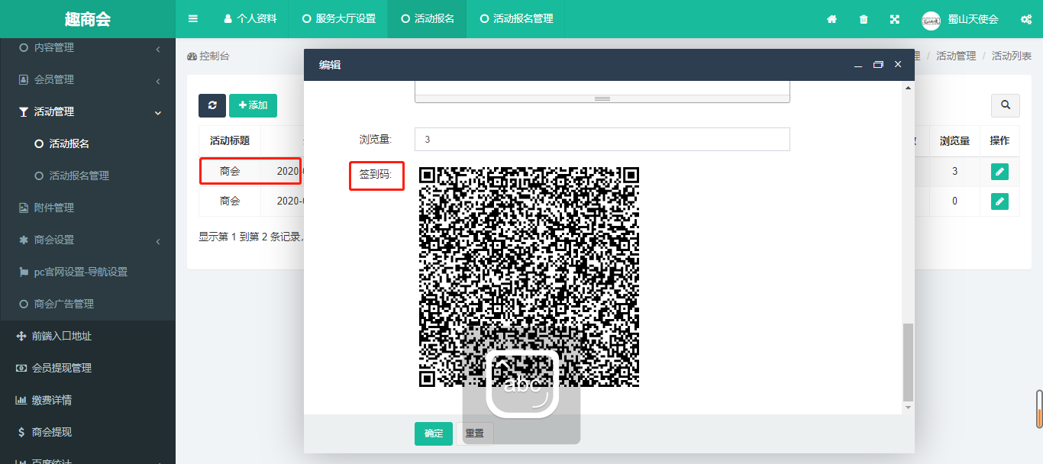Click the dialog's vertical scrollbar
Viewport: 1043px width, 464px height.
click(908, 361)
